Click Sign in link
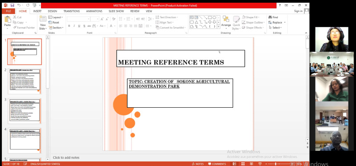The height and width of the screenshot is (166, 356). (x=298, y=11)
